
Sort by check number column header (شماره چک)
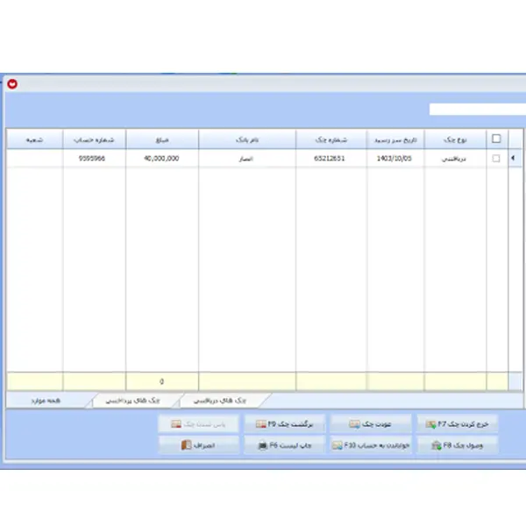point(331,139)
